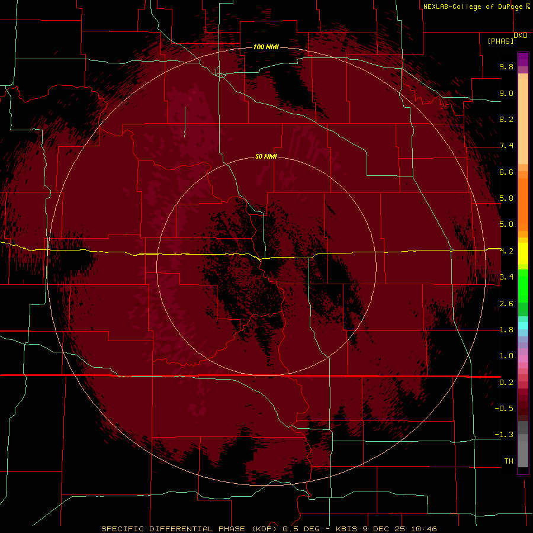This screenshot has height=533, width=533.
Task: Click the bright green band in color scale
Action: pos(523,285)
